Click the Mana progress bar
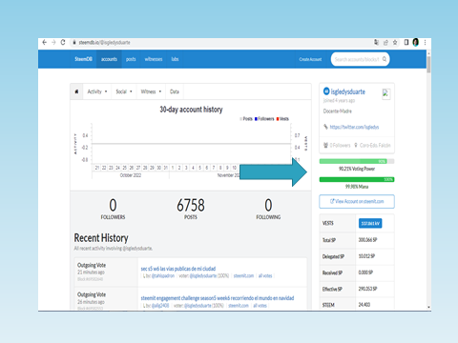Image resolution: width=458 pixels, height=343 pixels. click(357, 179)
